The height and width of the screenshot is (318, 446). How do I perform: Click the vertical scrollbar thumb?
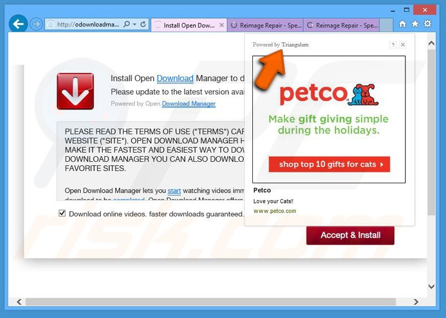431,132
